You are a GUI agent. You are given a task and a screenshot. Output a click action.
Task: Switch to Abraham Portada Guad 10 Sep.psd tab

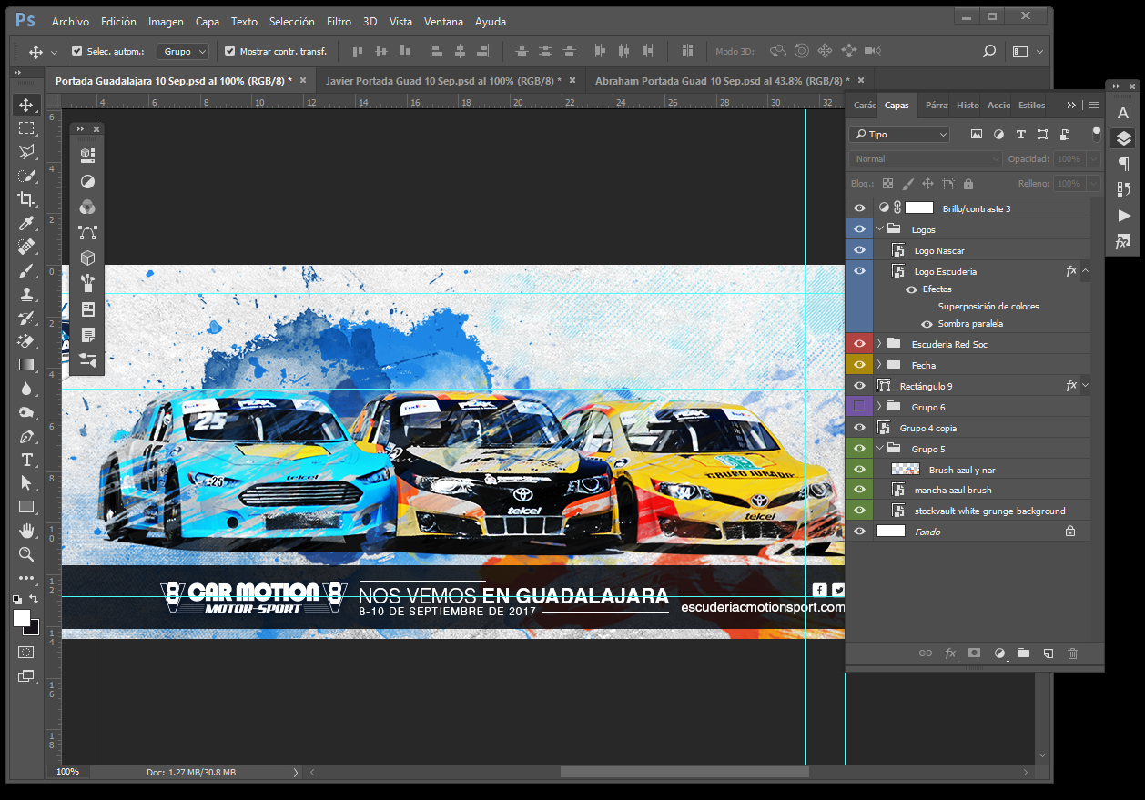722,81
